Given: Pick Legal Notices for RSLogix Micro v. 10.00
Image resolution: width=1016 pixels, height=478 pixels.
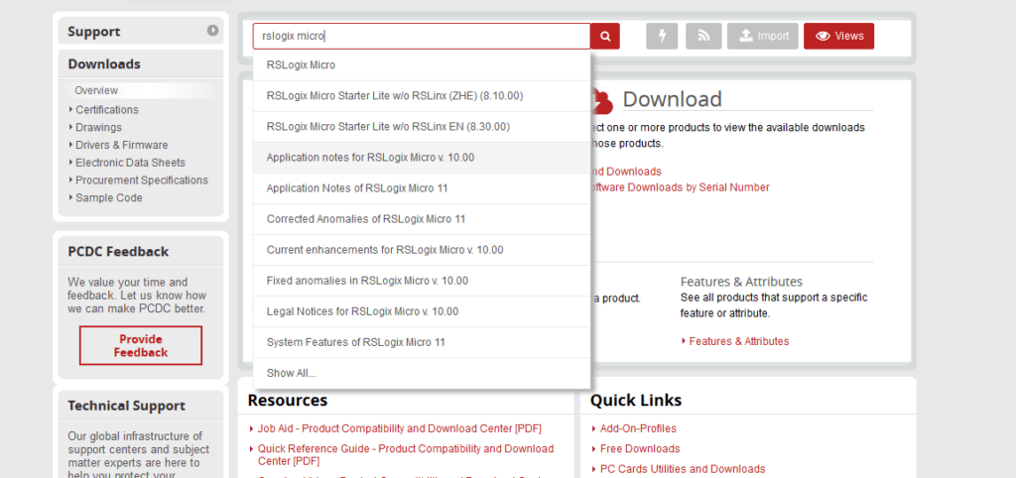Looking at the screenshot, I should [422, 311].
